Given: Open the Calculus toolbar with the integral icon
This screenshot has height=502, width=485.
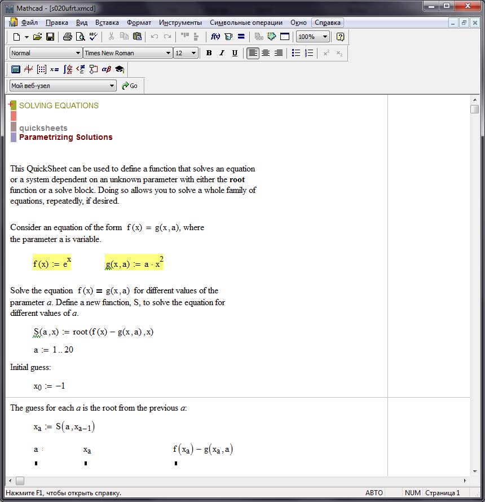Looking at the screenshot, I should [68, 69].
